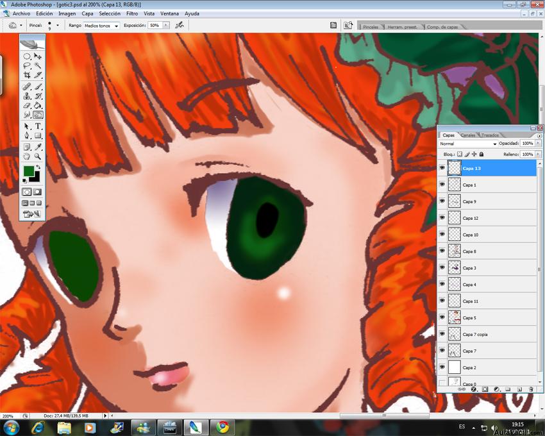Hide layer Capa 10
This screenshot has width=545, height=436.
tap(442, 234)
